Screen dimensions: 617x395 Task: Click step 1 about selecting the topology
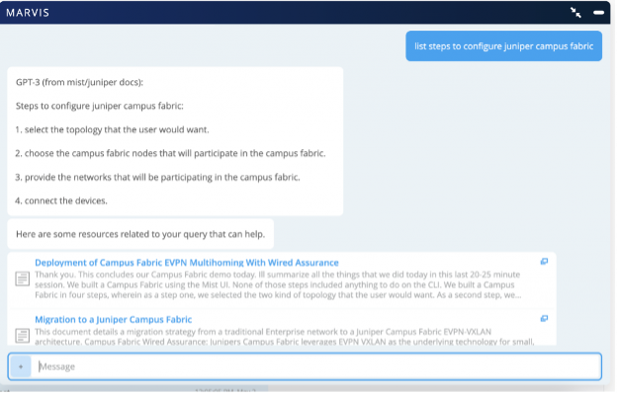112,129
